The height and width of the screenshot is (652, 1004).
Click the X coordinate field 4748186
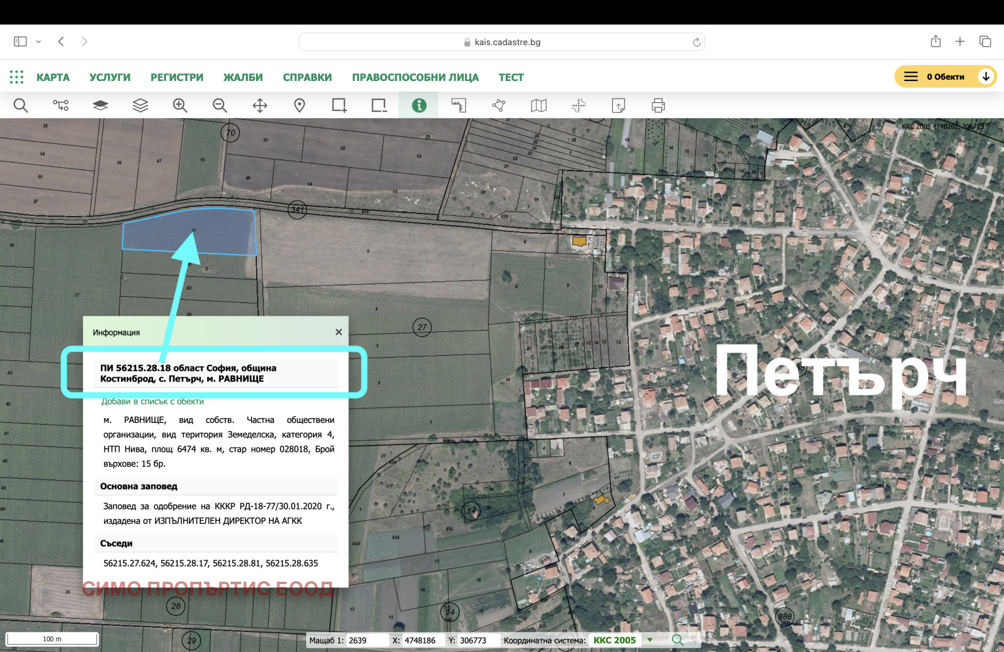[x=423, y=640]
